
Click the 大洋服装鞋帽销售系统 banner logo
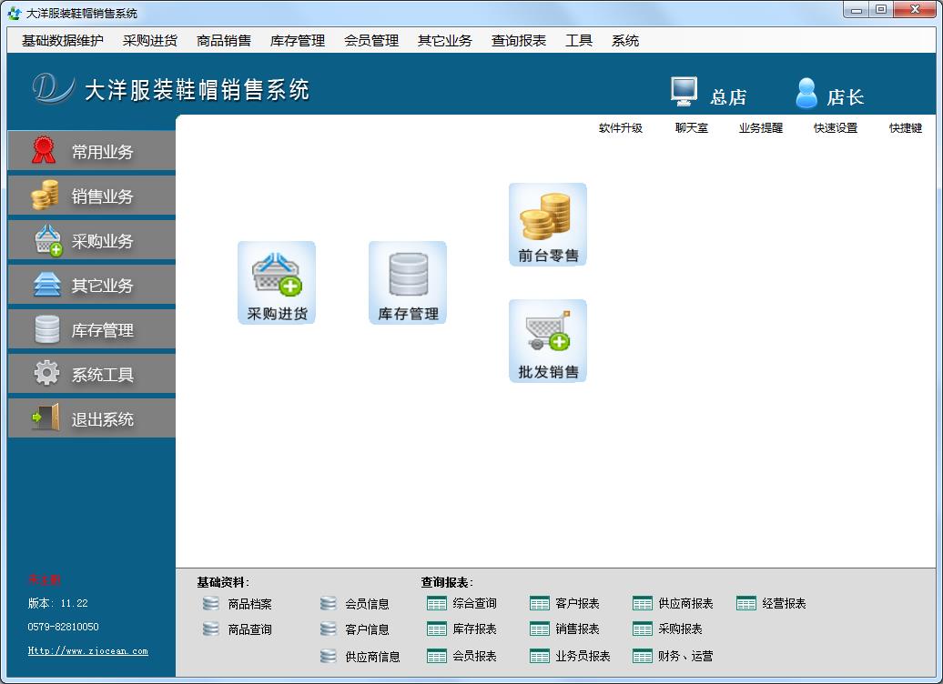(x=171, y=89)
